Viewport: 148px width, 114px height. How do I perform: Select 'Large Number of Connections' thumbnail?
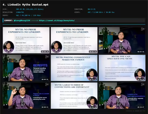[x=74, y=96]
